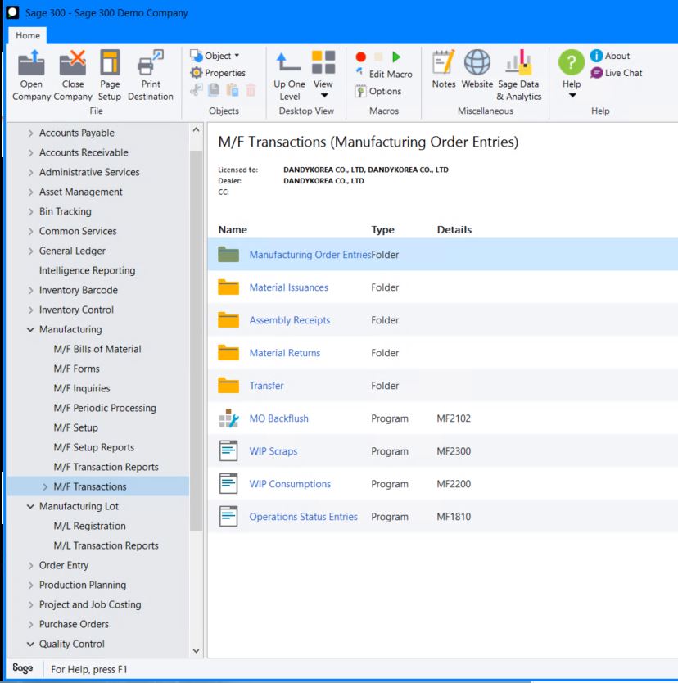The image size is (678, 683).
Task: Select M/F Bills of Material in tree
Action: (x=97, y=349)
